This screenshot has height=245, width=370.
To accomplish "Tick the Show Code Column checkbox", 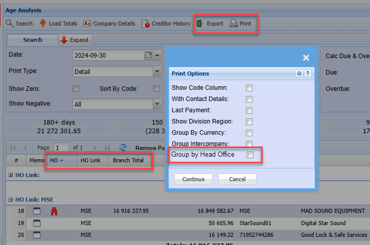I will (x=249, y=88).
